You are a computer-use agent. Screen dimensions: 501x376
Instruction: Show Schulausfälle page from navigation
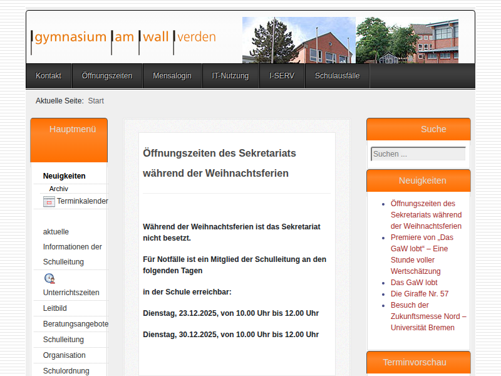click(x=337, y=76)
